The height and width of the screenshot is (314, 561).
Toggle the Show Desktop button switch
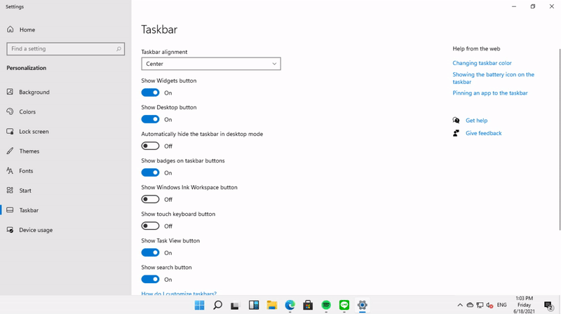click(150, 119)
